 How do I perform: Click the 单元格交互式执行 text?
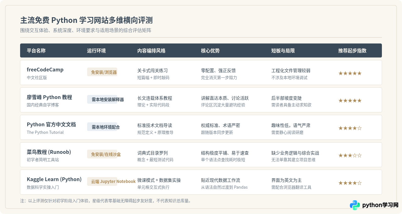pos(153,187)
